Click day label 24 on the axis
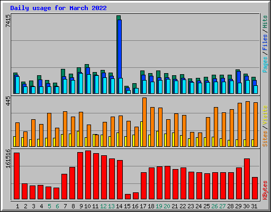The image size is (271, 212). tap(198, 206)
